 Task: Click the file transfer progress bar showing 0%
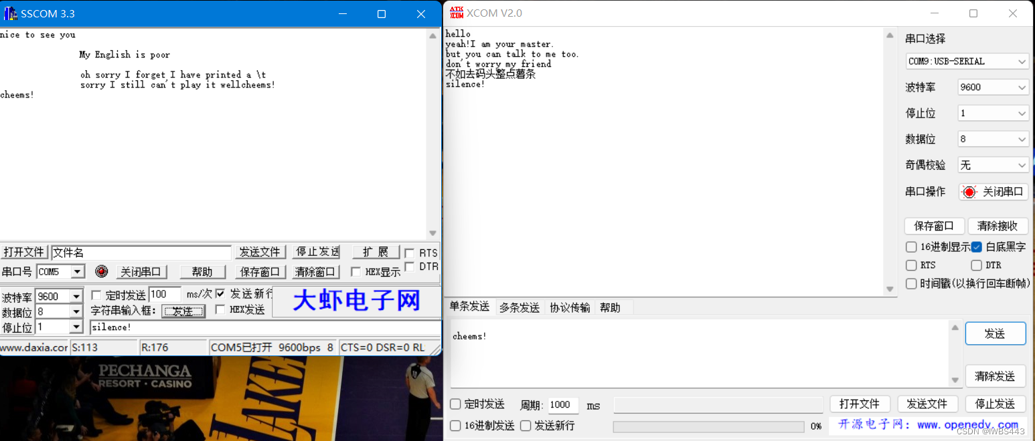tap(708, 426)
